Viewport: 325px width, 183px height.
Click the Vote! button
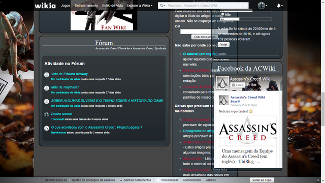pyautogui.click(x=223, y=45)
